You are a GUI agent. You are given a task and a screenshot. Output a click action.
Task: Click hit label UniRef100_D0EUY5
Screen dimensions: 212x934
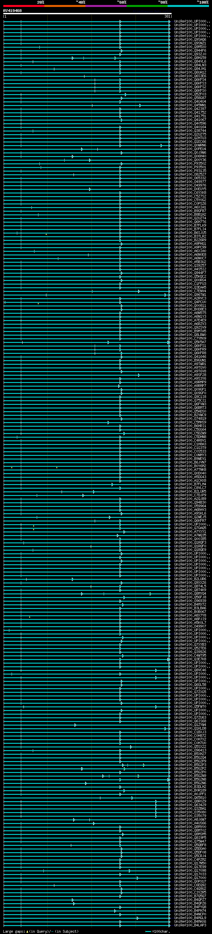click(190, 189)
